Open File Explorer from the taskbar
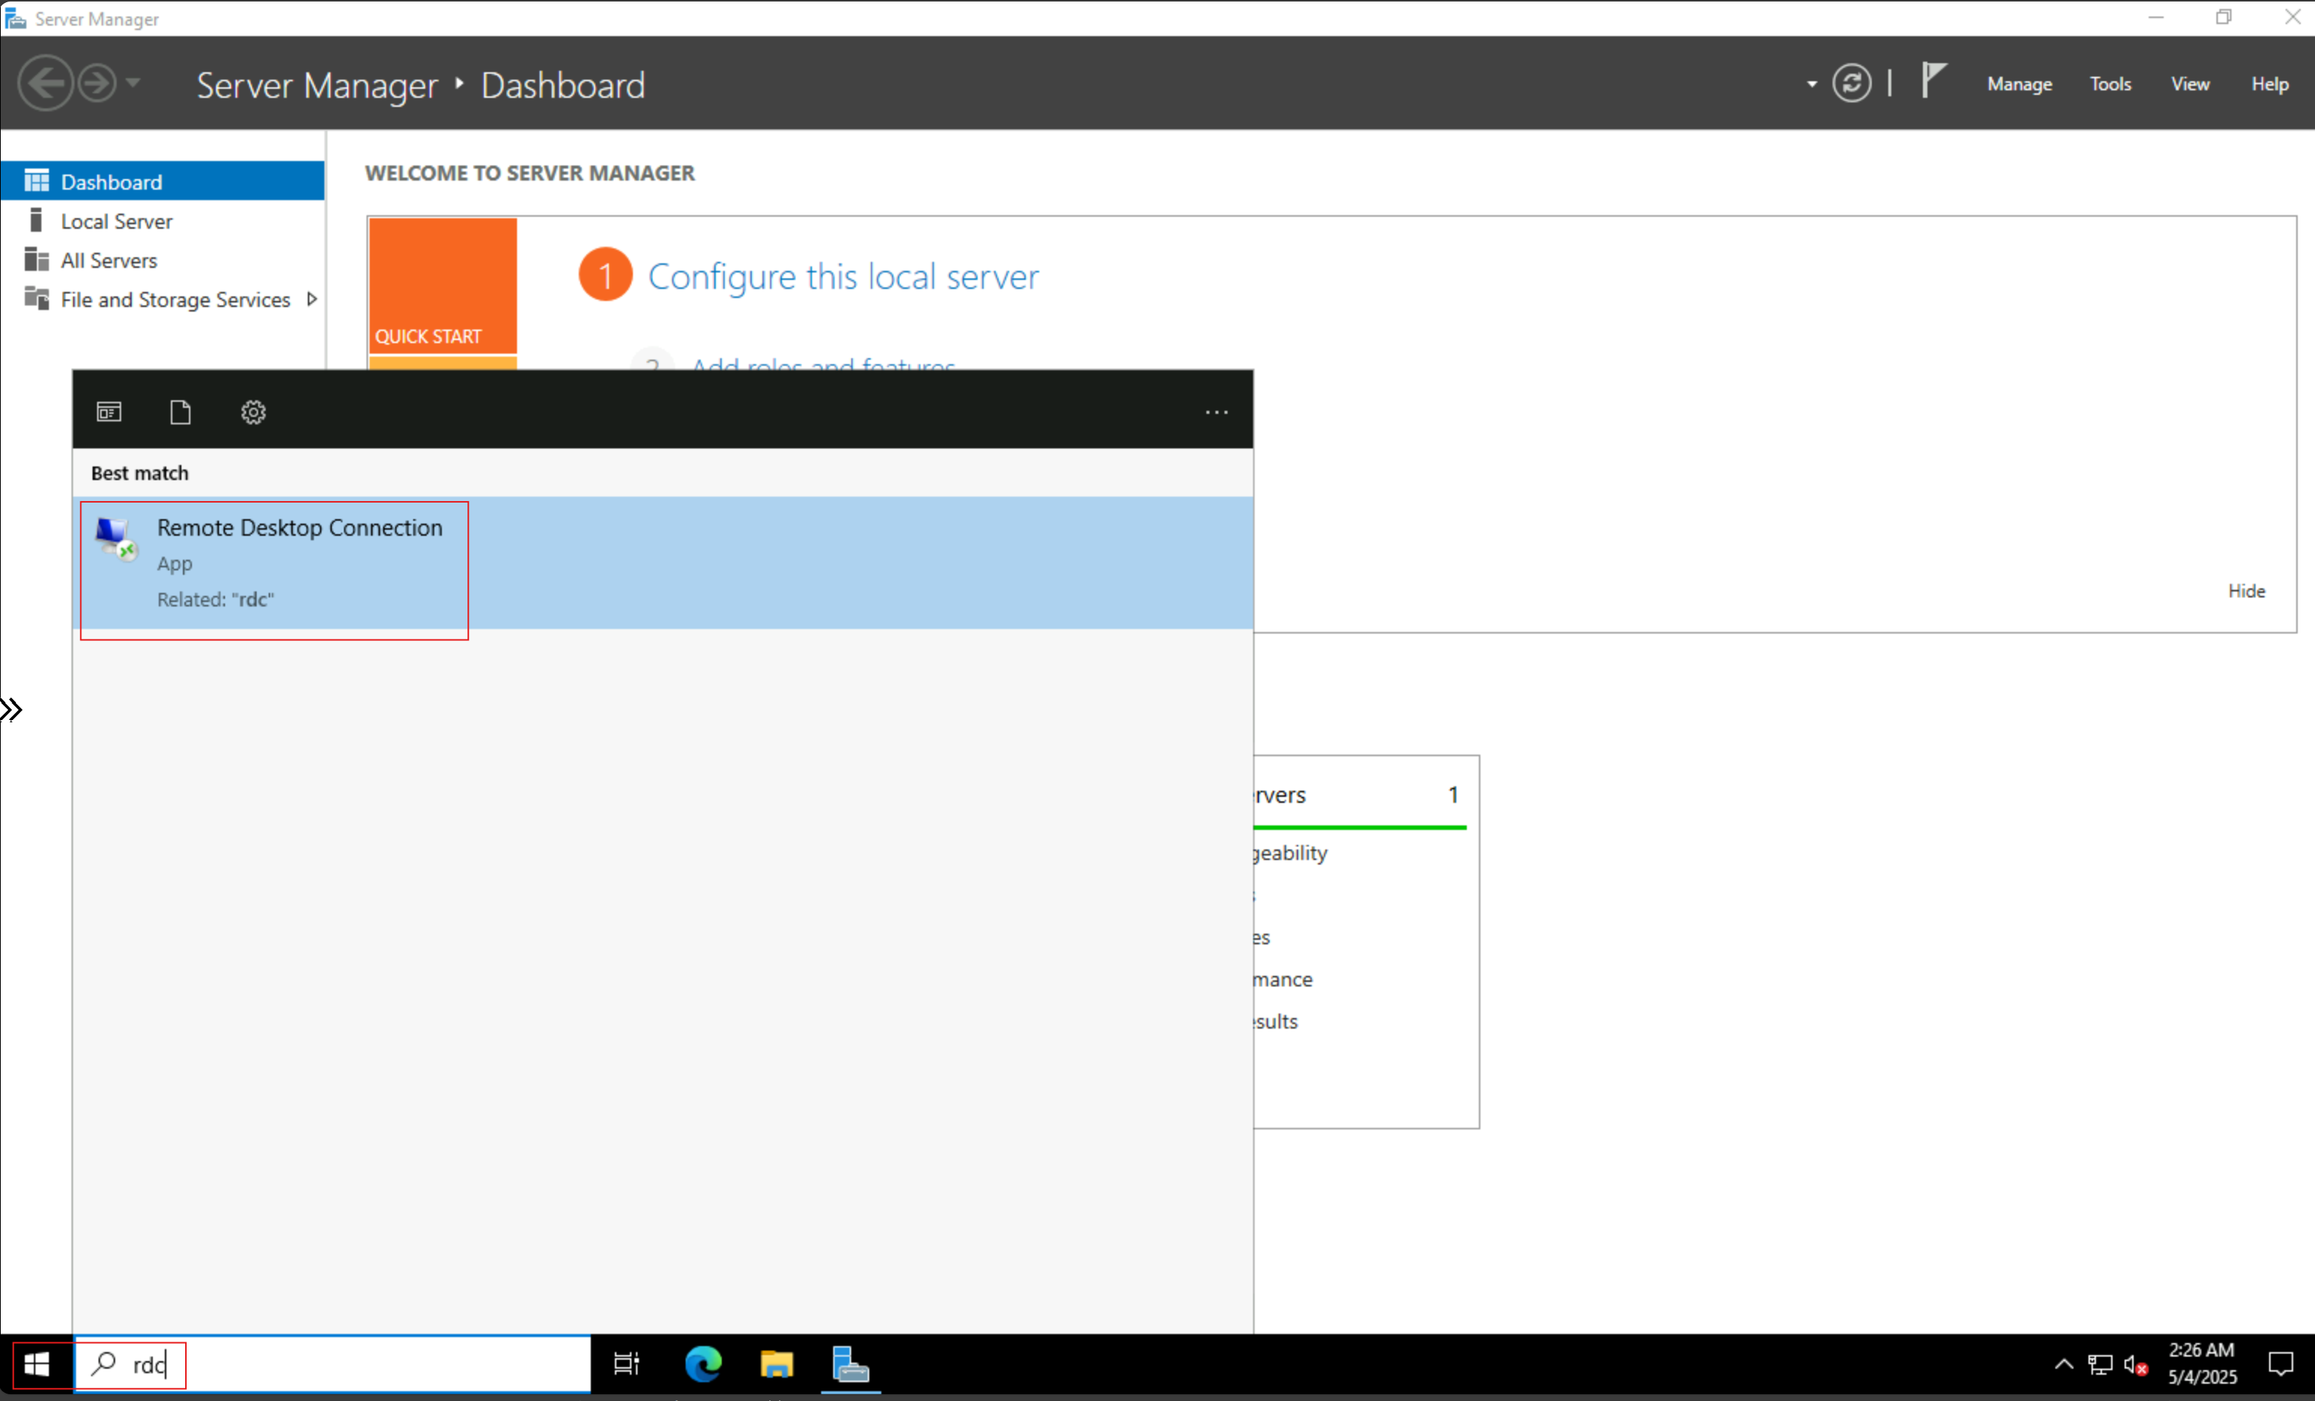 [x=777, y=1364]
